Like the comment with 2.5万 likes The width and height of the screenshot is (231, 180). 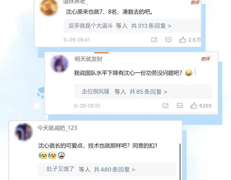182,40
